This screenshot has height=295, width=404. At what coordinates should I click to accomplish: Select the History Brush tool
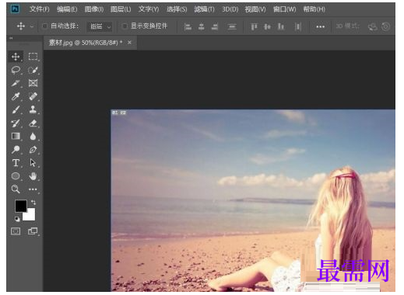point(16,123)
